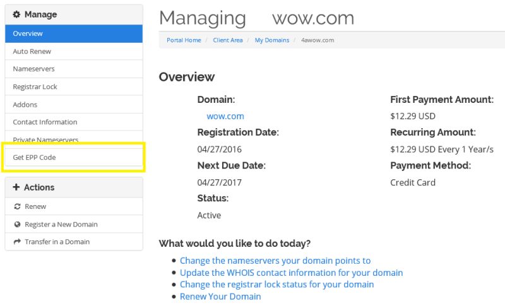Click the Active status text
The width and height of the screenshot is (505, 308).
209,215
